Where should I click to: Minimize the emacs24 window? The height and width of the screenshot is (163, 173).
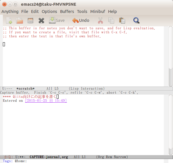pos(10,4)
